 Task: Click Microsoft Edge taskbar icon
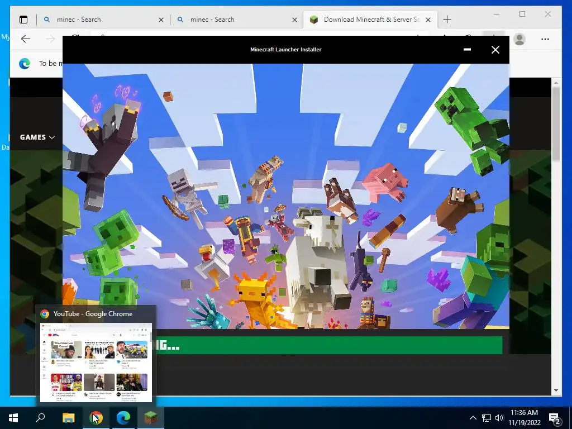(x=123, y=418)
